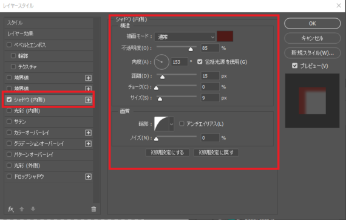Expand the 輪郭 contour picker arrow
This screenshot has height=220, width=346.
tap(171, 124)
